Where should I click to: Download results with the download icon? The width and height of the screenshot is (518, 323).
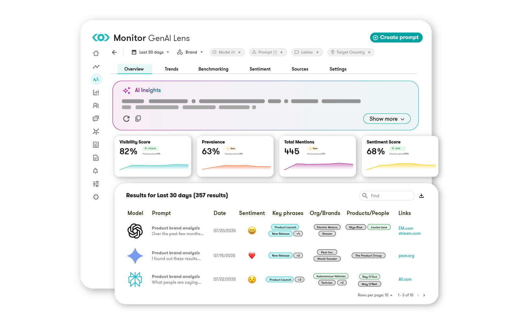(x=422, y=196)
